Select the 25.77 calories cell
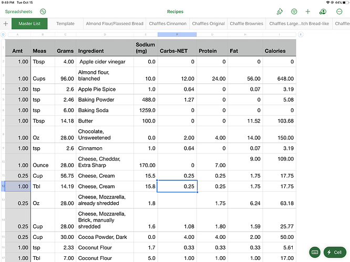This screenshot has width=350, height=262. (279, 220)
